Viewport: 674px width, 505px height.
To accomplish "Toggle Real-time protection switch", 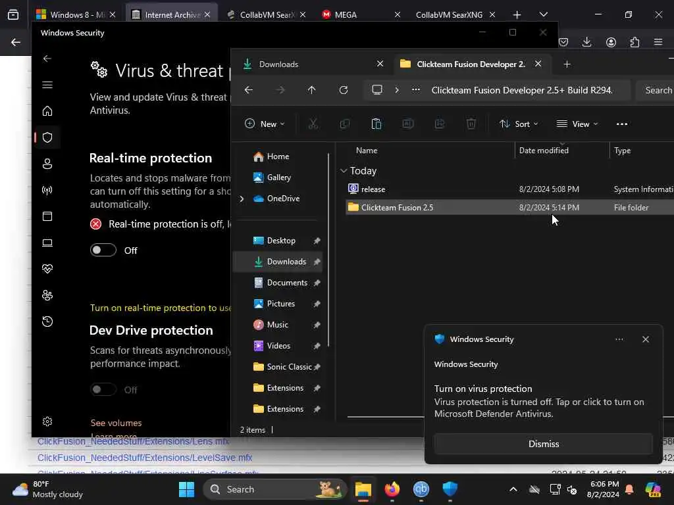I will (x=103, y=250).
